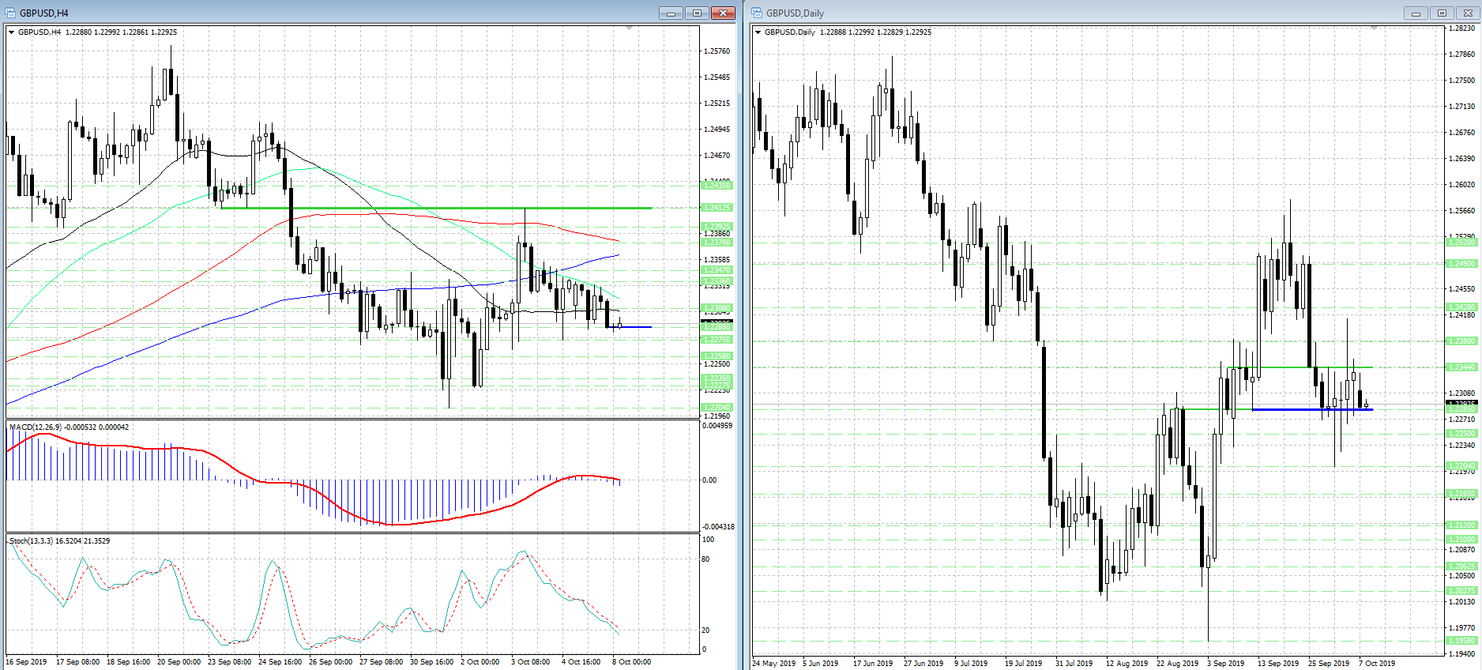Click the GBPUSD,Daily chart window icon
The height and width of the screenshot is (670, 1482).
point(757,13)
